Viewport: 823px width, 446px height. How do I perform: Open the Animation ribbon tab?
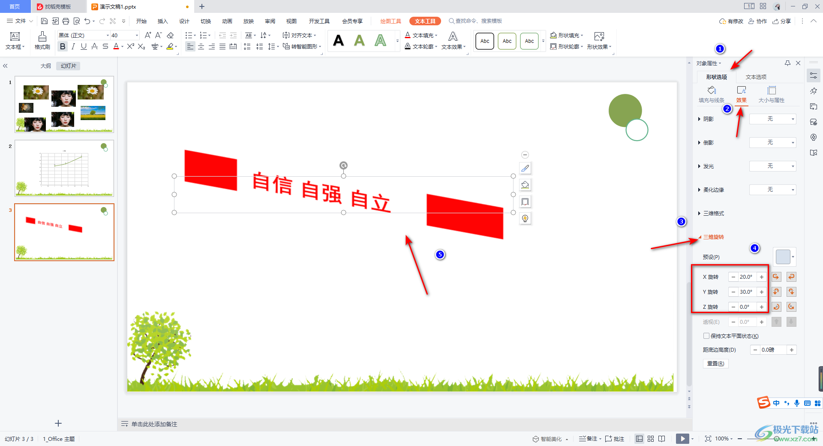click(227, 21)
